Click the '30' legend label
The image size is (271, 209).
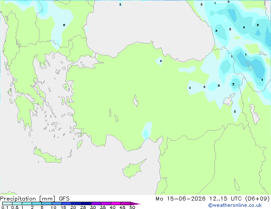93,207
